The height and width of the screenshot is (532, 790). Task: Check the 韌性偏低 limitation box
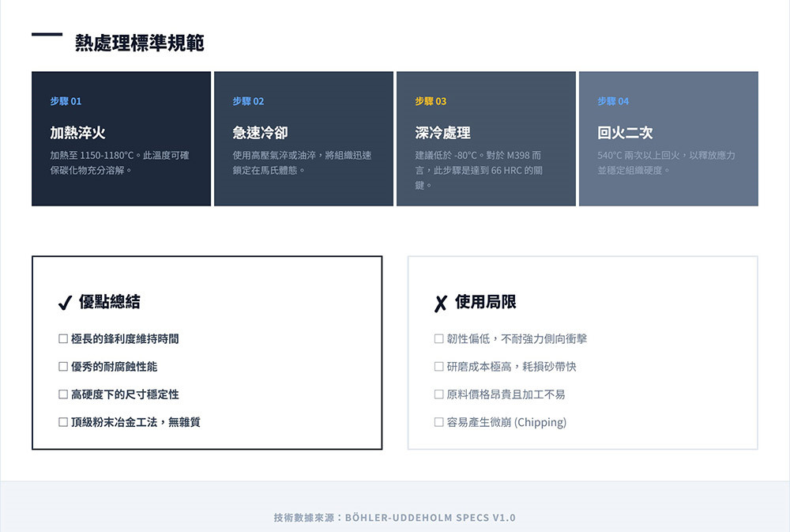pos(438,339)
